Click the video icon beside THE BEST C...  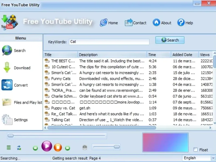(x=47, y=60)
